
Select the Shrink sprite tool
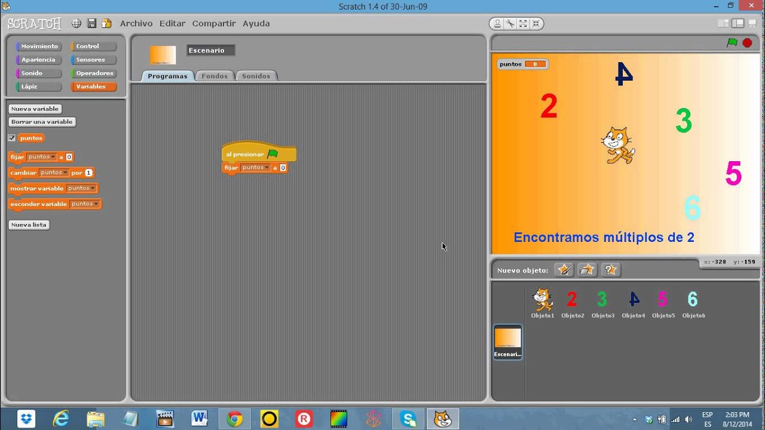pyautogui.click(x=535, y=24)
